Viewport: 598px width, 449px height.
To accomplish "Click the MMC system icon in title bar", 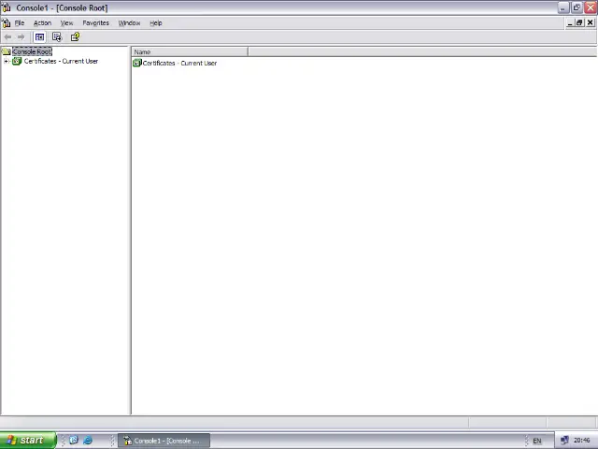I will pos(7,7).
